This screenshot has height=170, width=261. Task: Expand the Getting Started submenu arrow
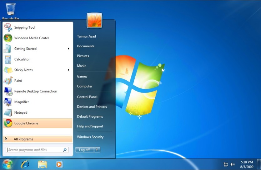tap(68, 49)
